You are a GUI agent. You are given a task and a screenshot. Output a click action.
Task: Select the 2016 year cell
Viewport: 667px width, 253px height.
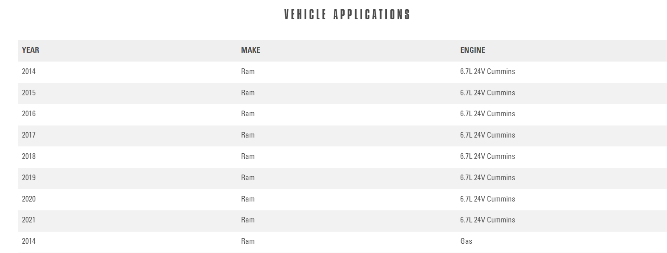29,114
